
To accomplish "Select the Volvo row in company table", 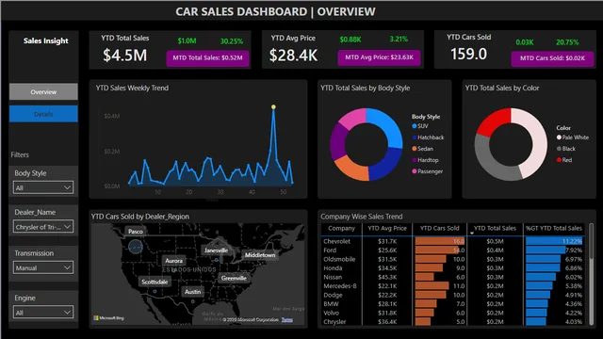I will pos(452,313).
